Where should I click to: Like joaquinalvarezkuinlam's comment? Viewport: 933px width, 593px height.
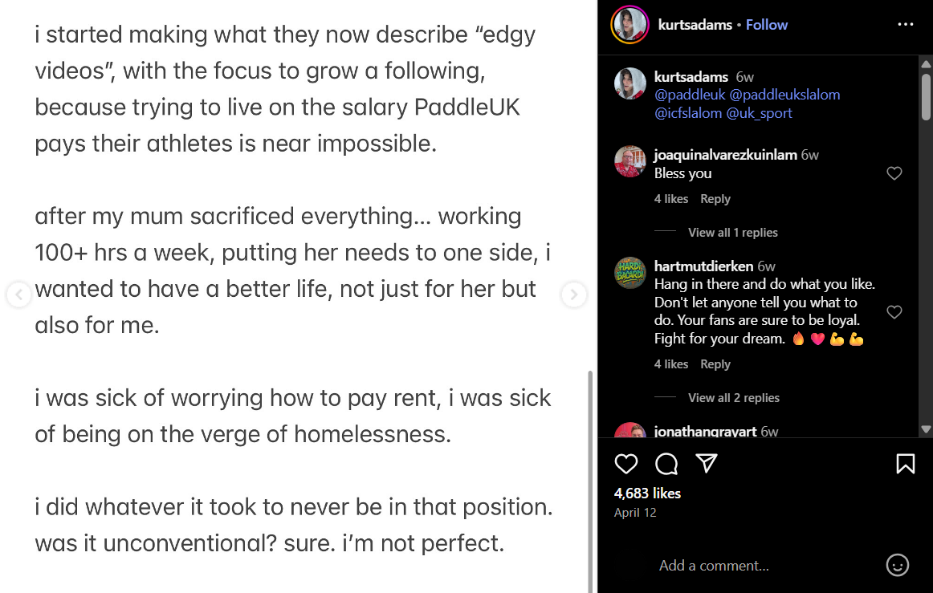pyautogui.click(x=894, y=173)
